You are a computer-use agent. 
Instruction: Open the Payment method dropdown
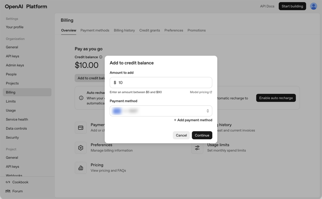161,111
